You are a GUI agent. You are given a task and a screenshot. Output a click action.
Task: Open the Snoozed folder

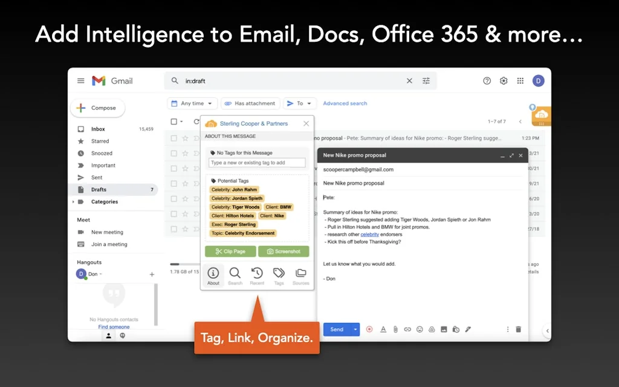tap(114, 153)
